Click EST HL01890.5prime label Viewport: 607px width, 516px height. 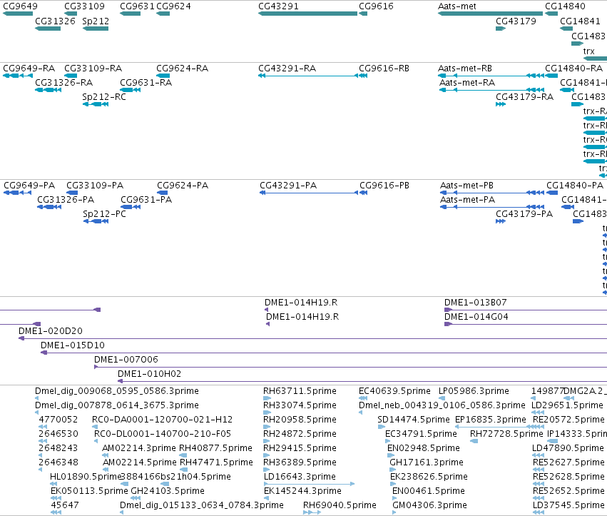click(86, 477)
